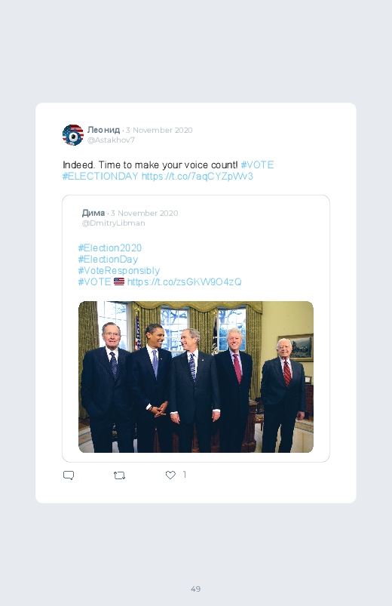The width and height of the screenshot is (392, 606).
Task: Click #VOTE hashtag in quoted tweet
Action: pyautogui.click(x=95, y=281)
